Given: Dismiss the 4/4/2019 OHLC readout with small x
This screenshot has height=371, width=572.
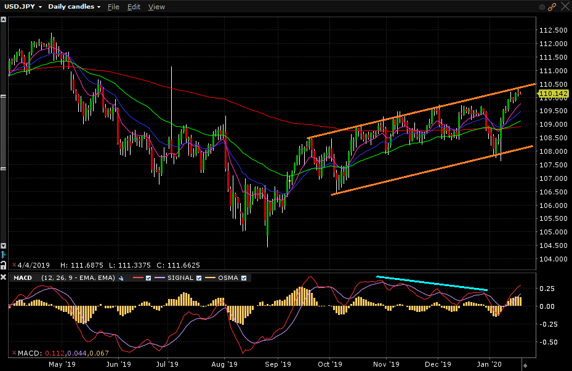Looking at the screenshot, I should 14,265.
